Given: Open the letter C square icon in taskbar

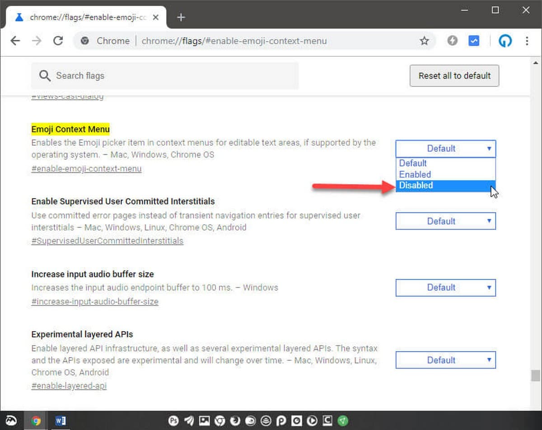Looking at the screenshot, I should coord(327,421).
